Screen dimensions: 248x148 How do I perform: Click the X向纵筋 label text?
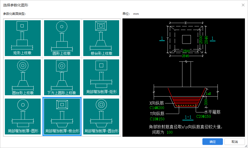157,103
